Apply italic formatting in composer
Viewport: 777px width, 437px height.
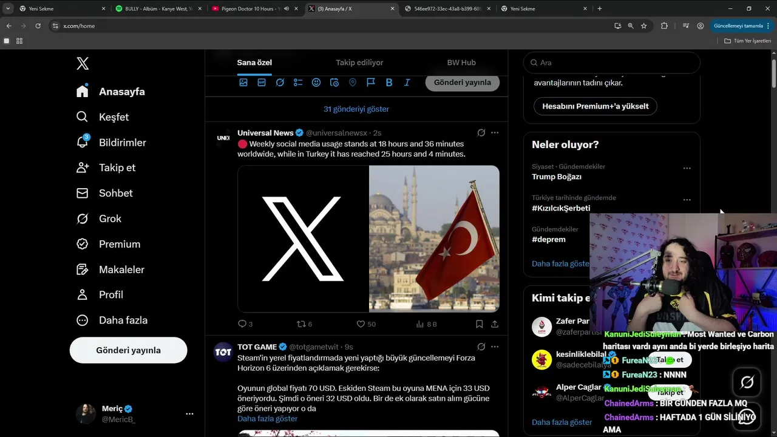(x=407, y=83)
